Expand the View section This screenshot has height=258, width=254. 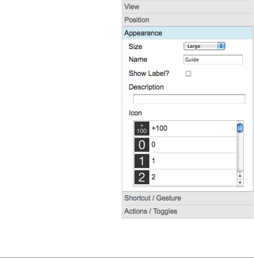tap(187, 7)
